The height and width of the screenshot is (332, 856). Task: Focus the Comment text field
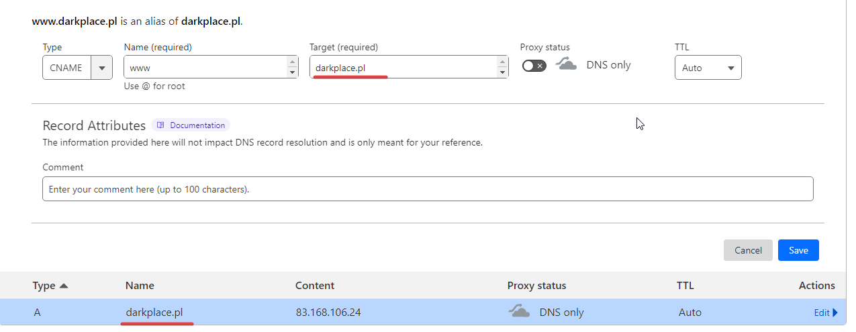[428, 189]
